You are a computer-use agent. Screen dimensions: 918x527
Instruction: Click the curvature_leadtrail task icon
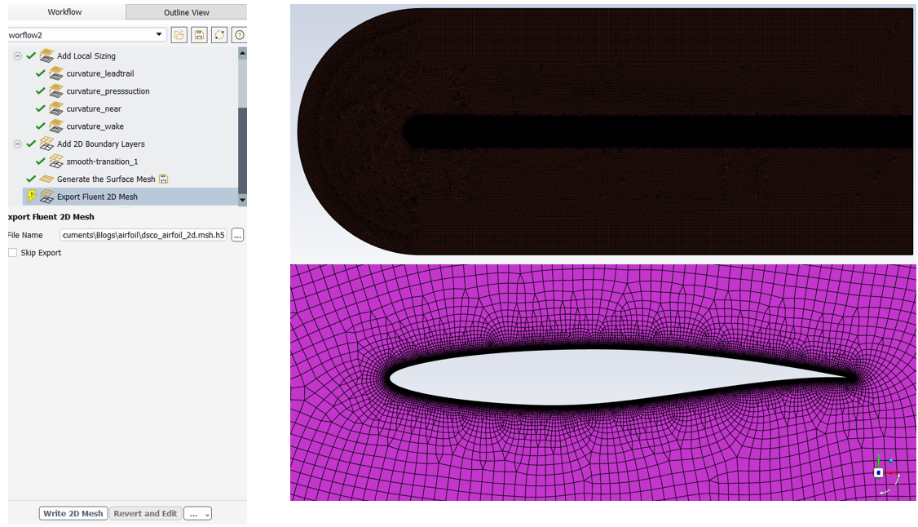(x=56, y=73)
